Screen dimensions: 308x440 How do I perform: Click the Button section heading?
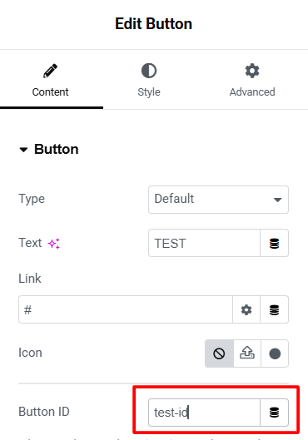pyautogui.click(x=56, y=149)
